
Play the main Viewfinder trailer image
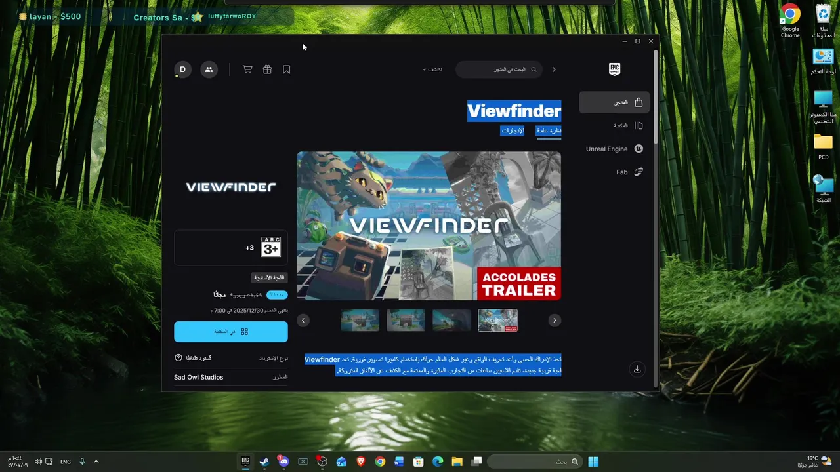pos(429,226)
